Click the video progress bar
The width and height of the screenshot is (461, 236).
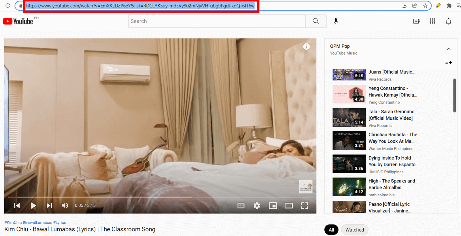160,197
